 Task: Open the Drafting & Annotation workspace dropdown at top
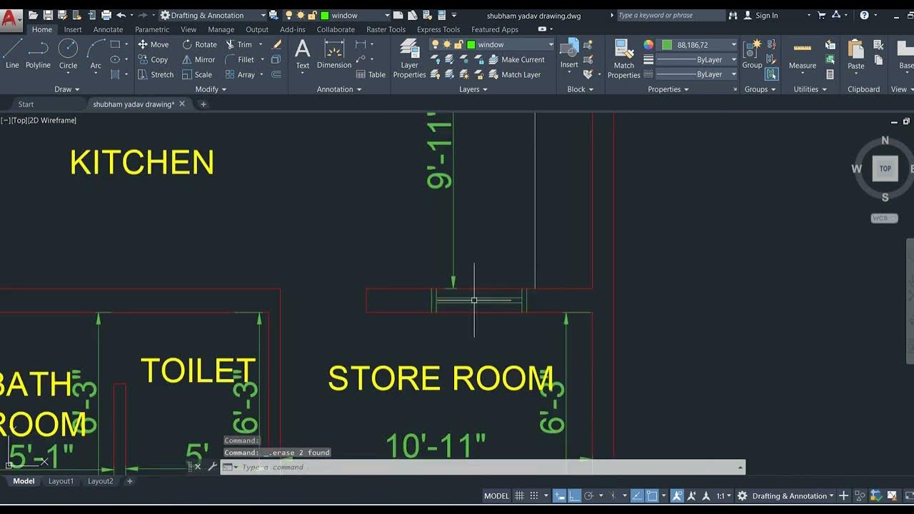pos(213,15)
